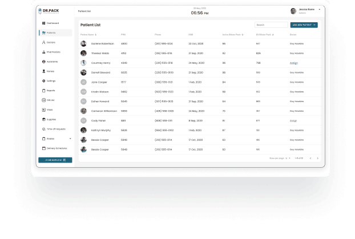
Task: Click the patient Search field
Action: click(x=271, y=25)
